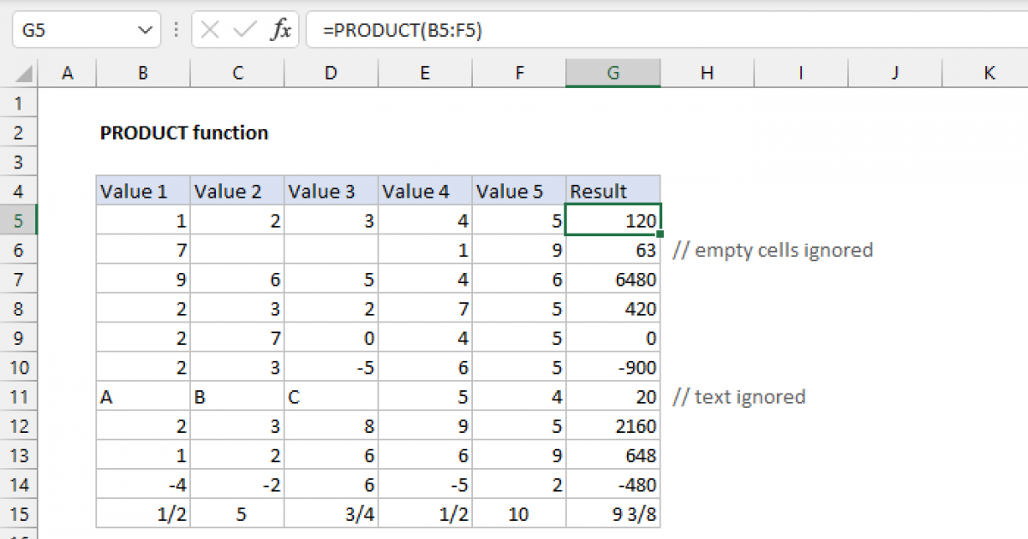Select the Value 1 header cell
Screen dimensions: 1028x539
142,190
